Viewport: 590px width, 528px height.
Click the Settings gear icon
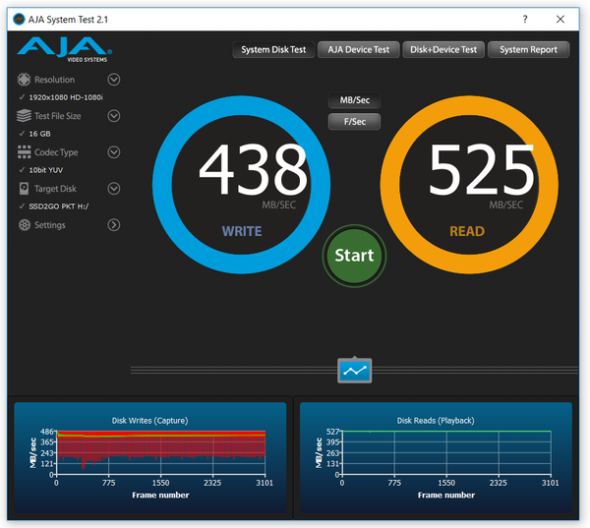(25, 225)
